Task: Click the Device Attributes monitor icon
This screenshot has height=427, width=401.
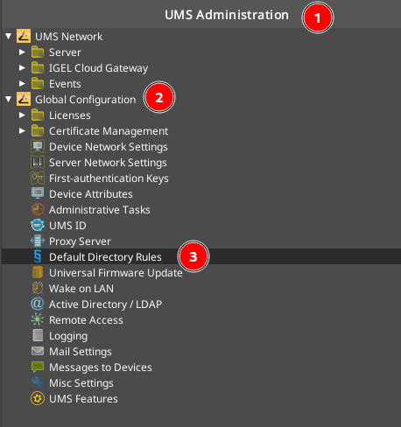Action: click(38, 193)
